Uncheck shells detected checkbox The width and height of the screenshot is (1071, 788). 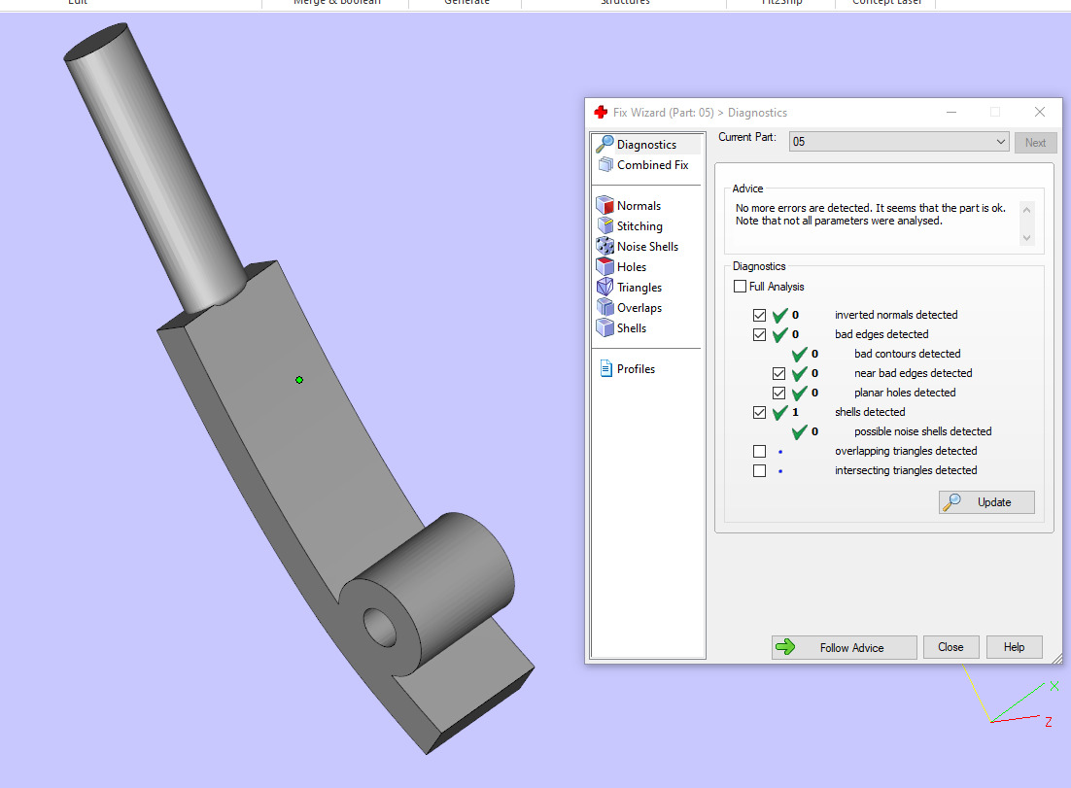coord(760,412)
